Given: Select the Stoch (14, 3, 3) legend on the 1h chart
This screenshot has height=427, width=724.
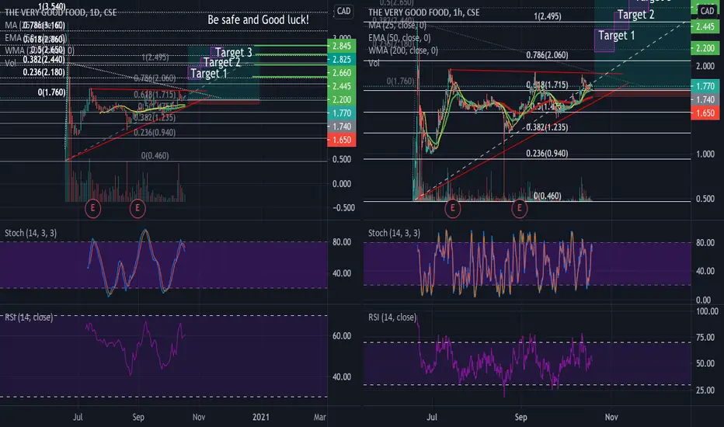Looking at the screenshot, I should (x=394, y=233).
